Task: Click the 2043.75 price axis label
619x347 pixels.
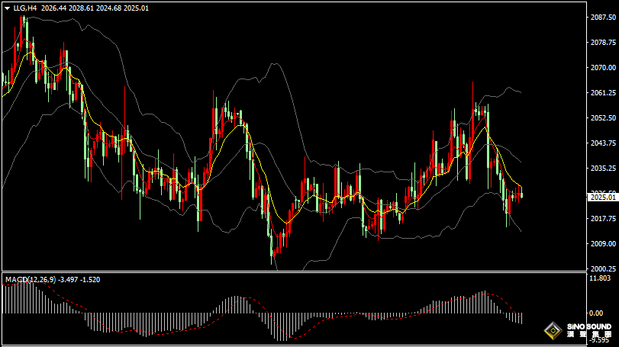Action: click(604, 143)
